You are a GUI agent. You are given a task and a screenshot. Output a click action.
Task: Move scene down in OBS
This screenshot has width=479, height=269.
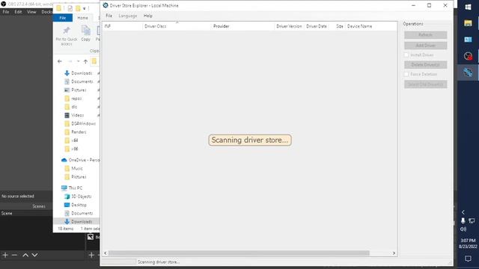(x=35, y=255)
